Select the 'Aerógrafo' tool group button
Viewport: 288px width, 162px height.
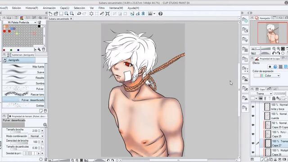coord(19,60)
